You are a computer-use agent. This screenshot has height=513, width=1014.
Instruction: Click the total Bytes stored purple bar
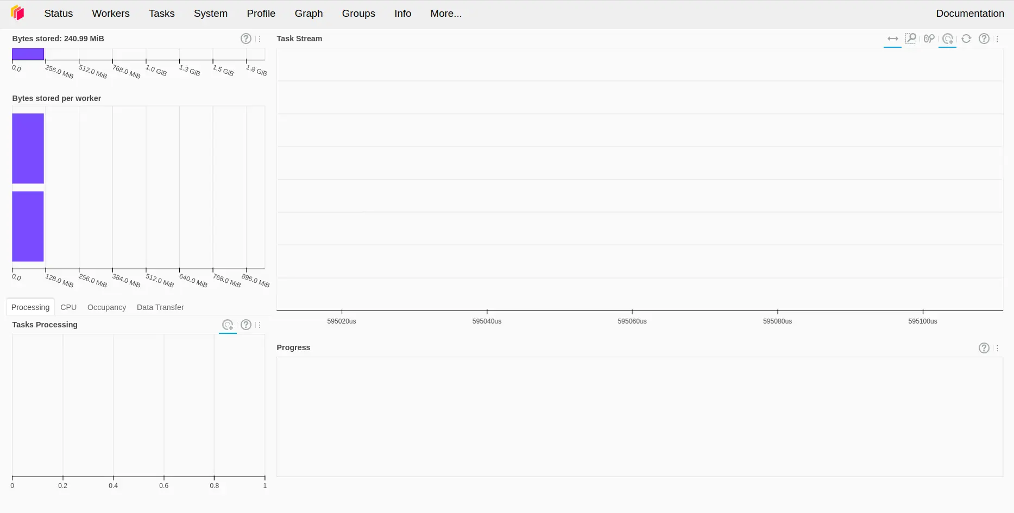pos(28,54)
